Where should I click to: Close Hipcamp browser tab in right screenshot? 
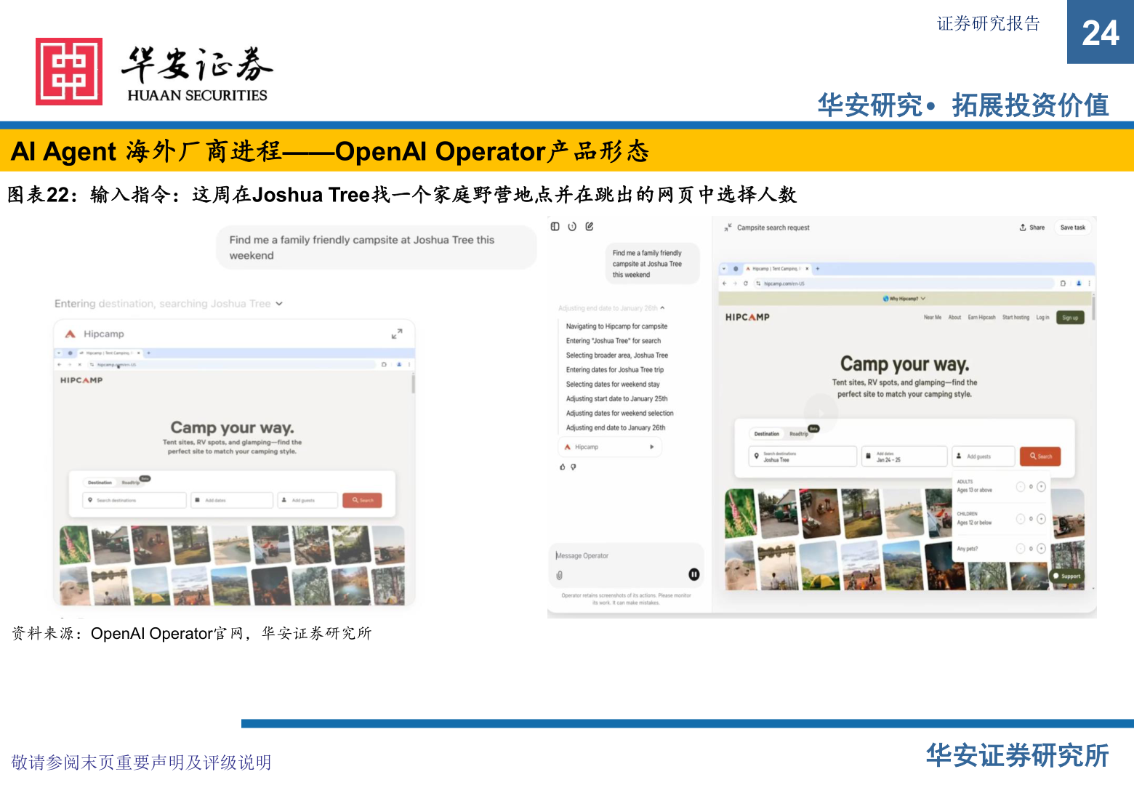coord(807,268)
